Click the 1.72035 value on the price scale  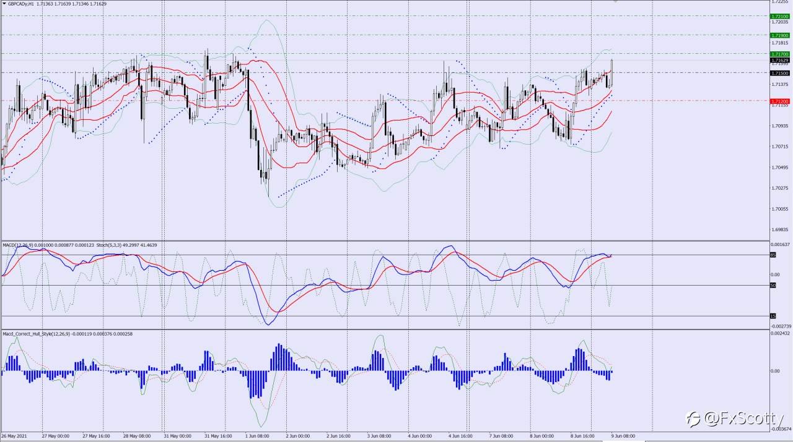(x=779, y=22)
